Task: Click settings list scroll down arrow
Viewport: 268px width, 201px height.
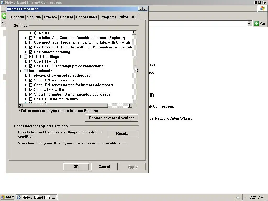Action: point(134,101)
